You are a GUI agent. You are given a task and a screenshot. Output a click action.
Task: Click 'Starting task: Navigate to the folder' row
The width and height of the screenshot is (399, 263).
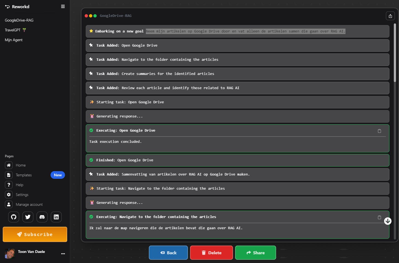[238, 189]
